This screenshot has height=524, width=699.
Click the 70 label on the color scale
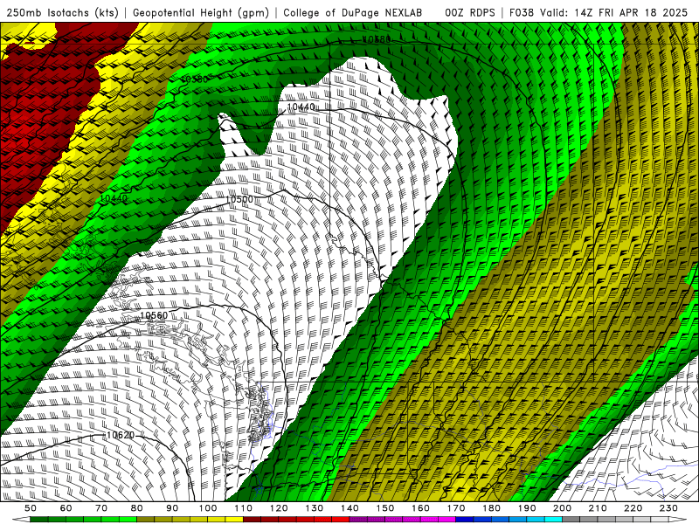(x=101, y=508)
